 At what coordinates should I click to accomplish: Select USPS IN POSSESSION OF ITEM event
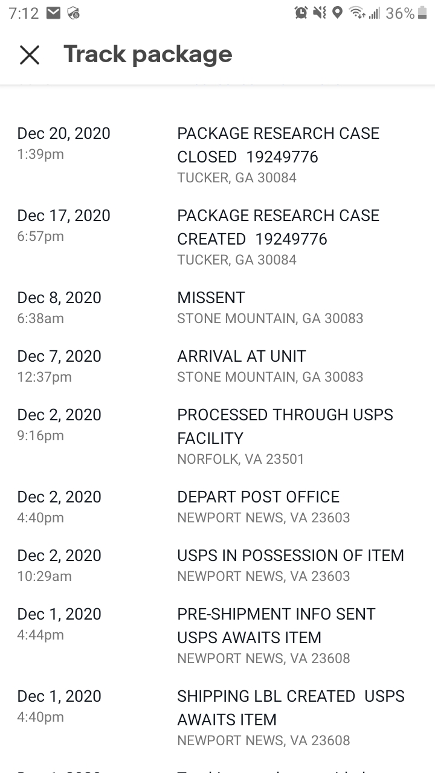point(290,556)
